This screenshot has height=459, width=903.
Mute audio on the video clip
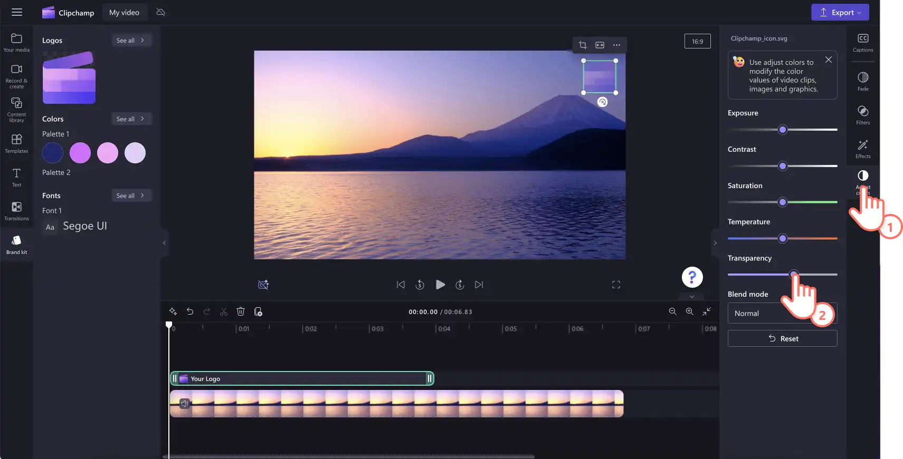[x=185, y=404]
